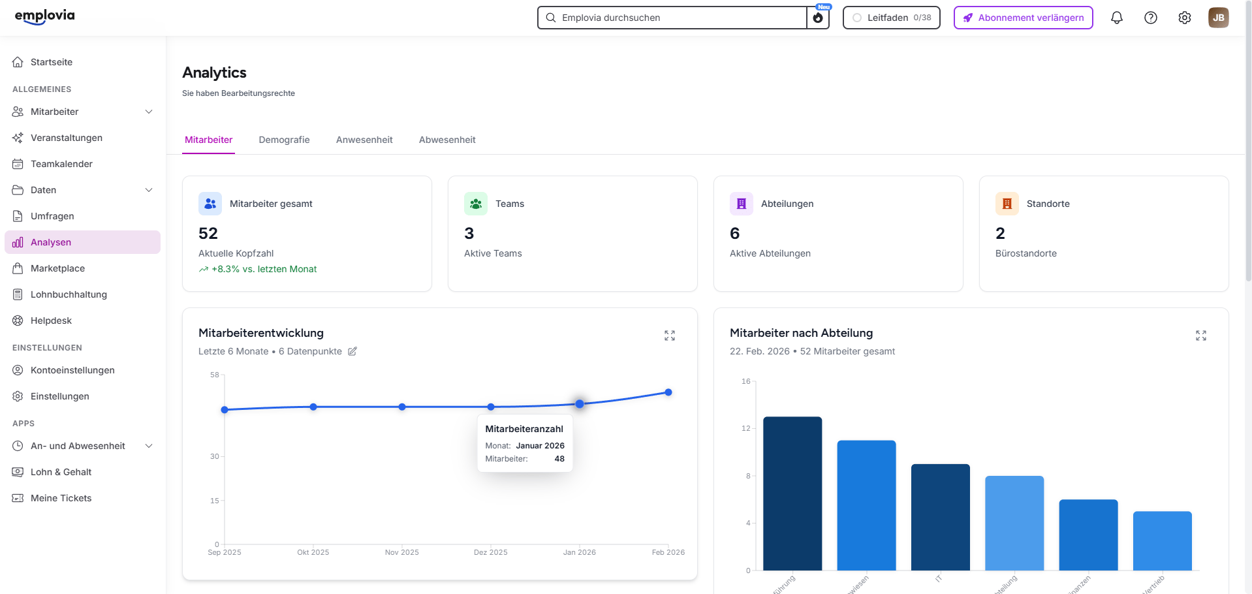Expand the Daten sidebar chevron
This screenshot has width=1252, height=594.
click(x=149, y=190)
